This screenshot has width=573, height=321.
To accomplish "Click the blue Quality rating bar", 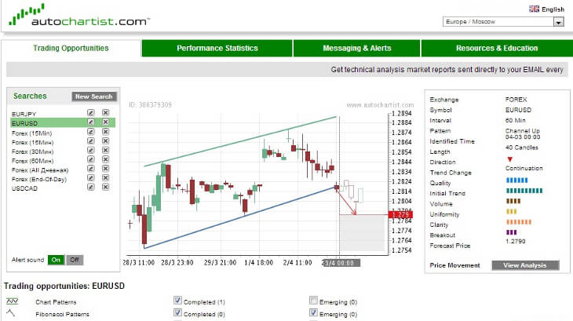I will coord(516,180).
